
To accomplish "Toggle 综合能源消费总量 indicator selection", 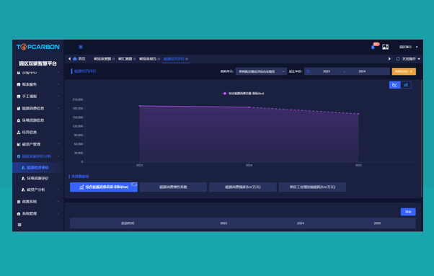I will (x=104, y=187).
